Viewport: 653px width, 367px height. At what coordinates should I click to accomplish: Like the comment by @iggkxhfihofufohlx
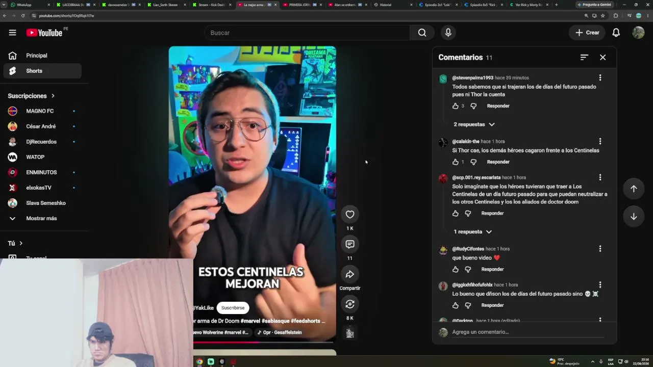456,305
